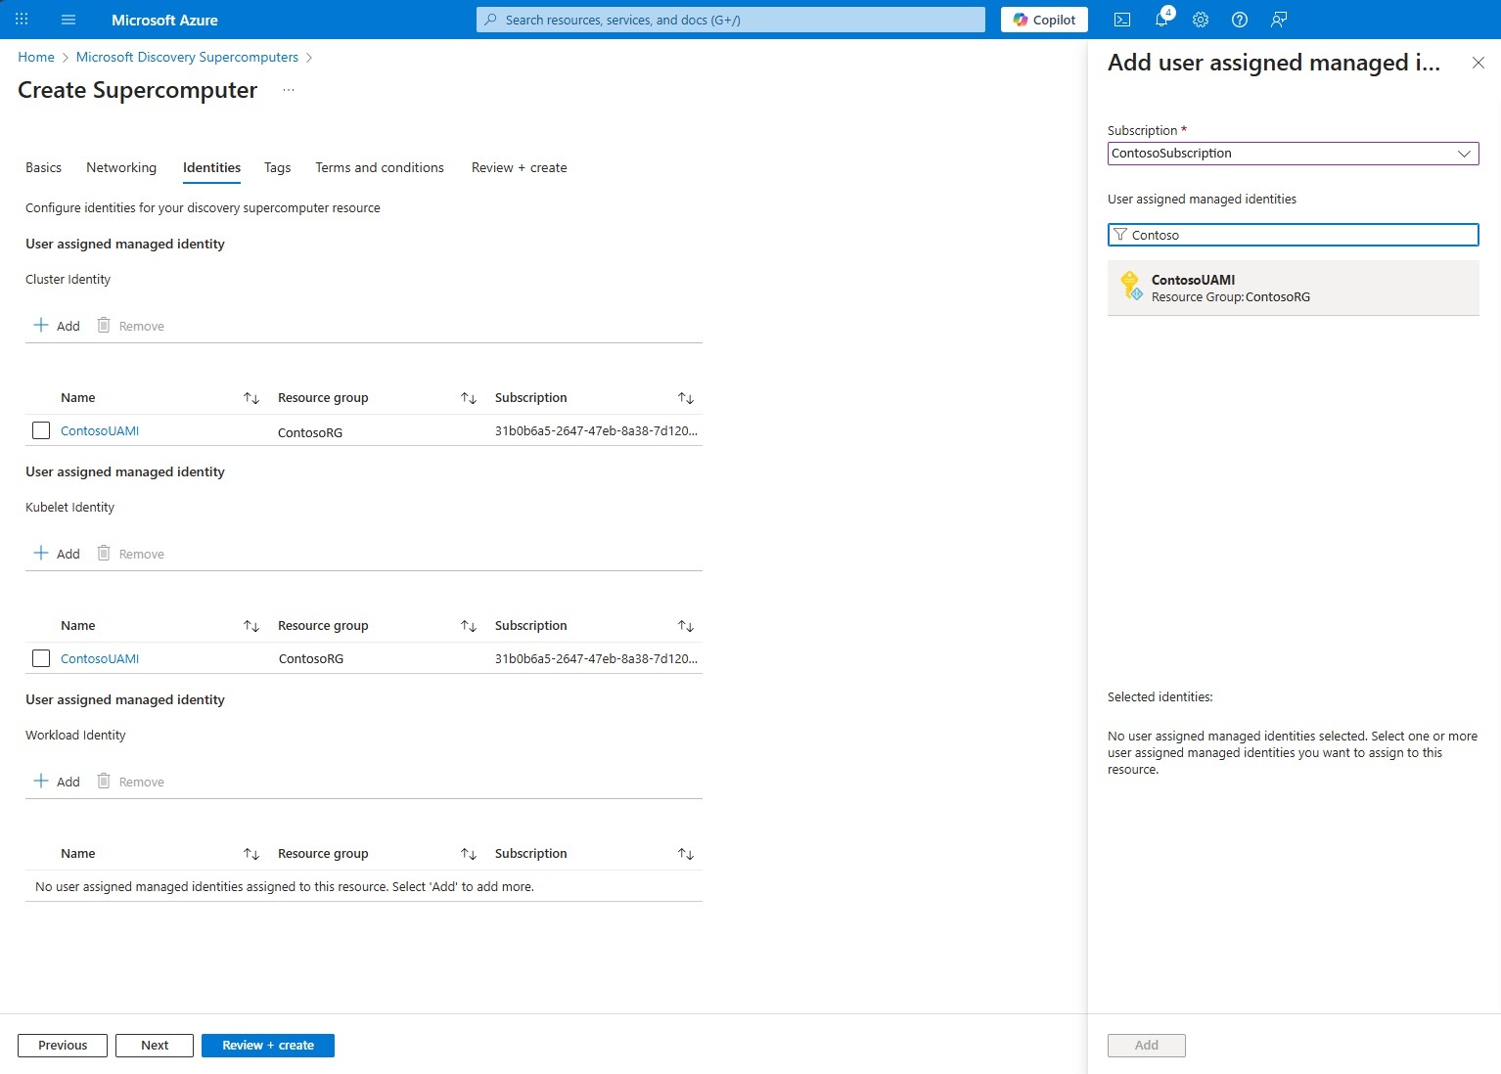The height and width of the screenshot is (1074, 1501).
Task: Open the Azure app launcher grid
Action: pyautogui.click(x=22, y=20)
